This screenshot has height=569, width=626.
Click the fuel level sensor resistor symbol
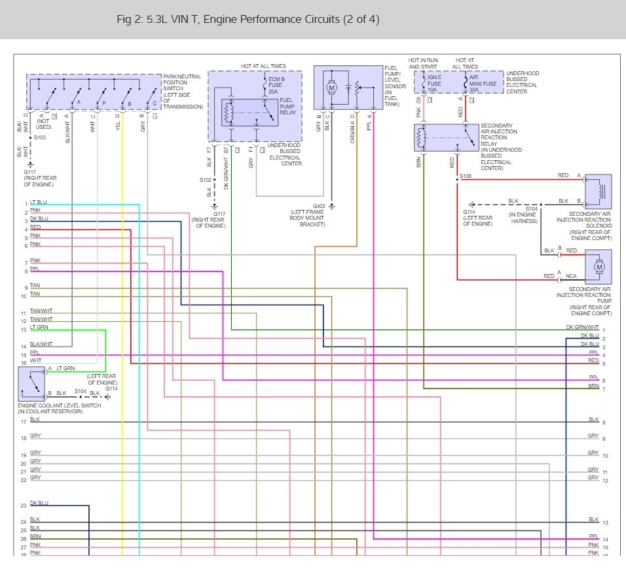(356, 87)
